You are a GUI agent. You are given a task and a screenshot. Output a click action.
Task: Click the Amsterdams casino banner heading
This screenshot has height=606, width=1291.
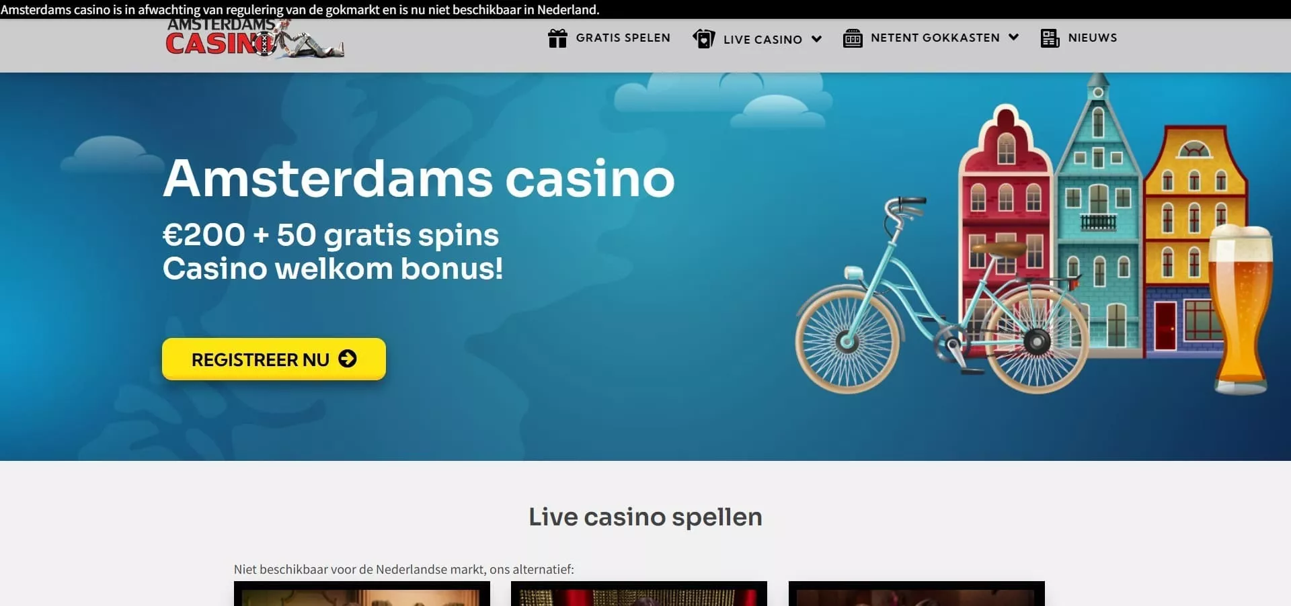(x=418, y=179)
